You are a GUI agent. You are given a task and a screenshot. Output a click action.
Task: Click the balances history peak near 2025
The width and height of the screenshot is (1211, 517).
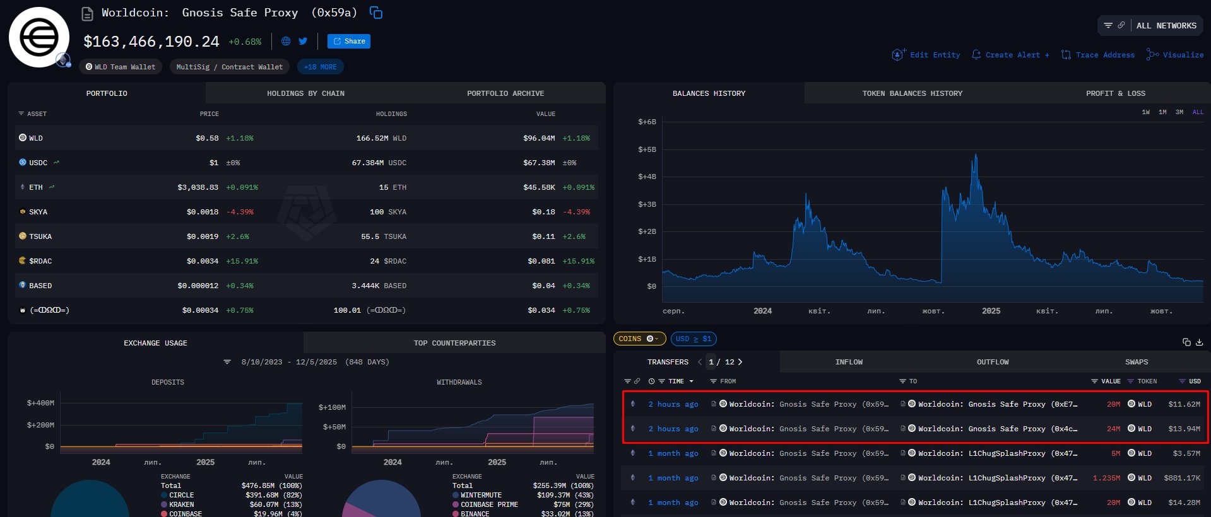click(976, 155)
